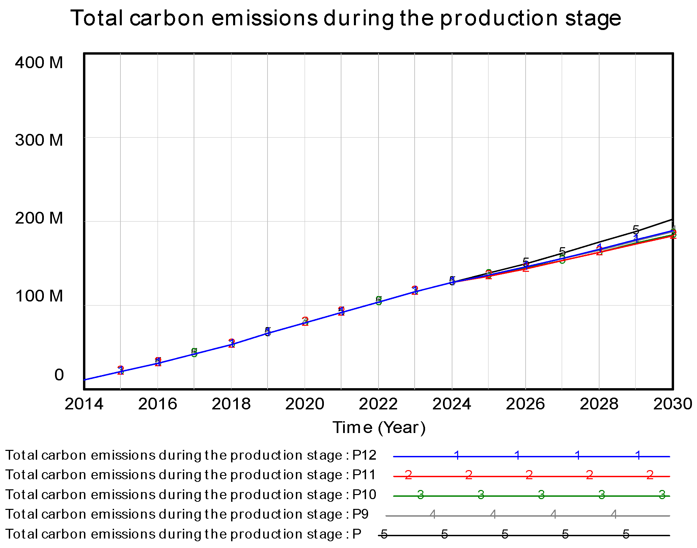
Task: Click the black curve endpoint at 2030
Action: (x=672, y=220)
